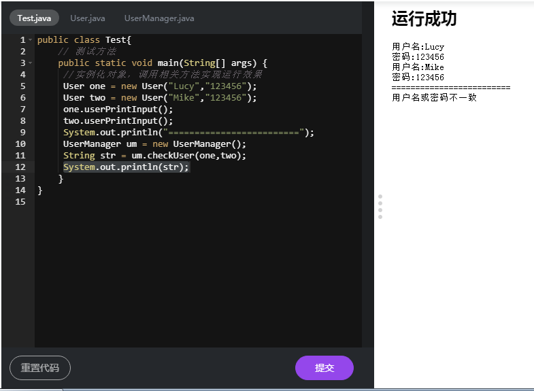This screenshot has height=391, width=534.
Task: Click line number 5 in the gutter
Action: (23, 86)
